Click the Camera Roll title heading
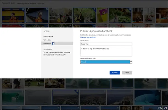This screenshot has width=168, height=110. [8, 3]
